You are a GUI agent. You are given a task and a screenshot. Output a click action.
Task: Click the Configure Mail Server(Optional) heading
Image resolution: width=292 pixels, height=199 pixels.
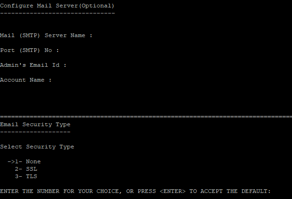[x=57, y=6]
